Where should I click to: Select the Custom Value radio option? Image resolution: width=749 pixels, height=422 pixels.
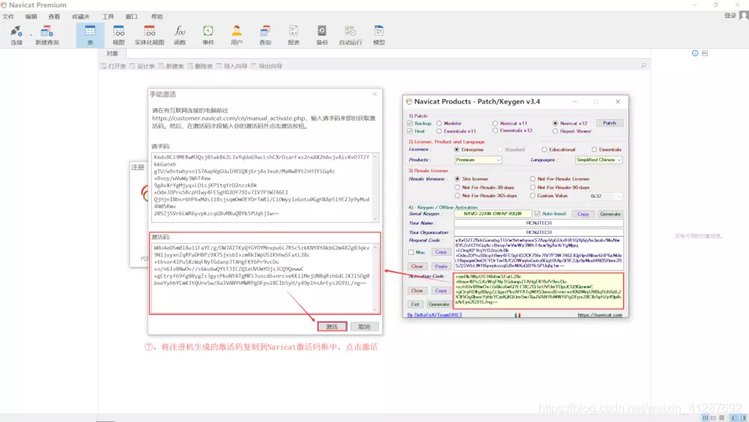tap(533, 196)
